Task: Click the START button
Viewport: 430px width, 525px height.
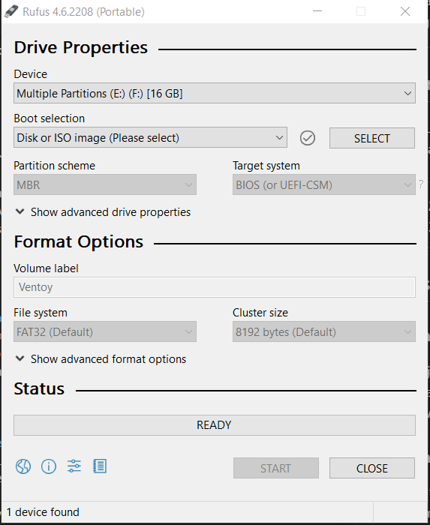Action: pos(276,468)
